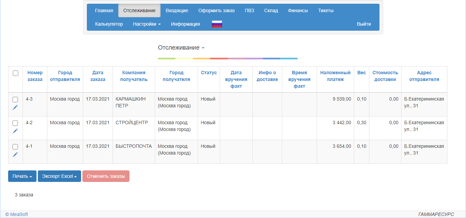This screenshot has height=218, width=466.
Task: Click the light blue status color segment
Action: (289, 59)
